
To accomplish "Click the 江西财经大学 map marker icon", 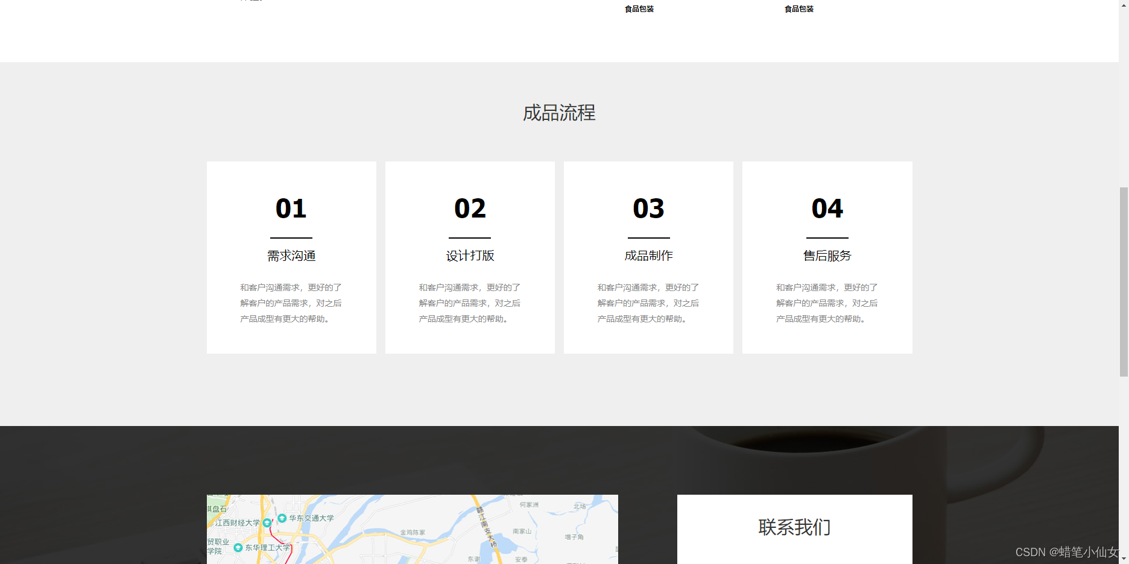I will pos(267,522).
